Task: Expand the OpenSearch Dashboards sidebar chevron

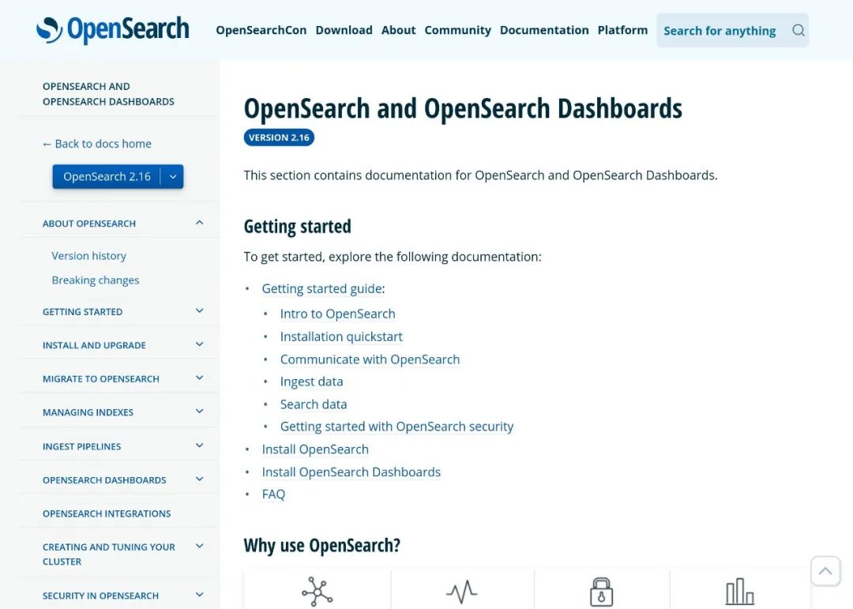Action: pyautogui.click(x=199, y=479)
